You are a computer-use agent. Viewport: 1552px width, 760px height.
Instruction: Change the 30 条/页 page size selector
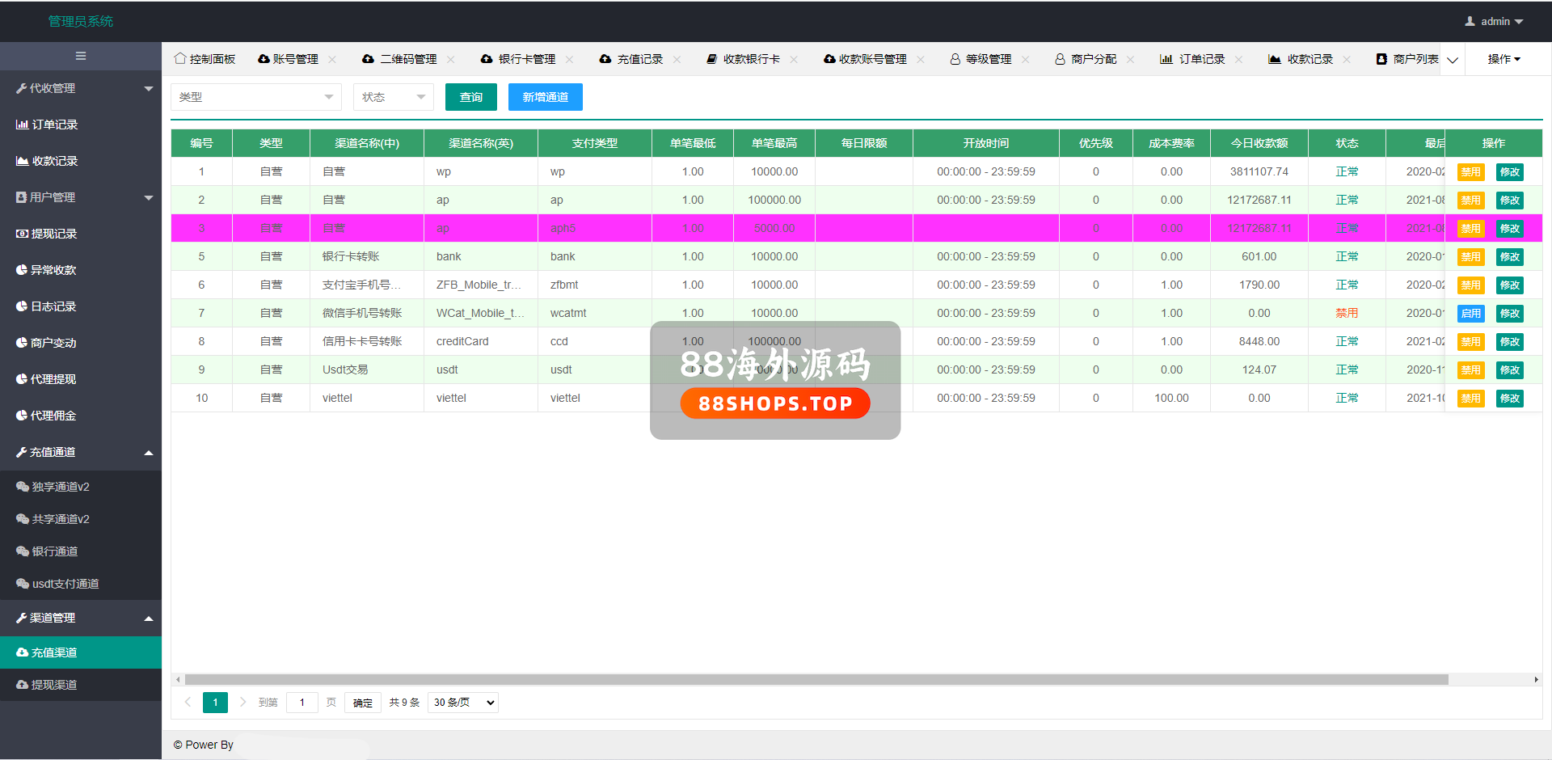coord(463,703)
